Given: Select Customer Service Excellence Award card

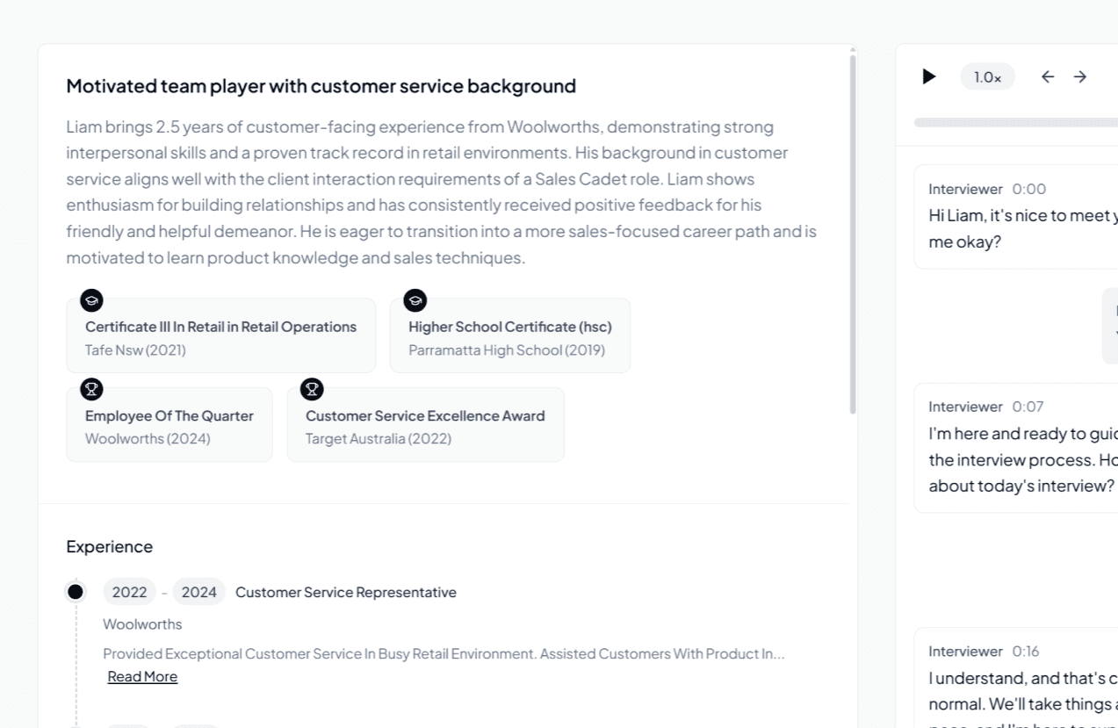Looking at the screenshot, I should [x=425, y=425].
